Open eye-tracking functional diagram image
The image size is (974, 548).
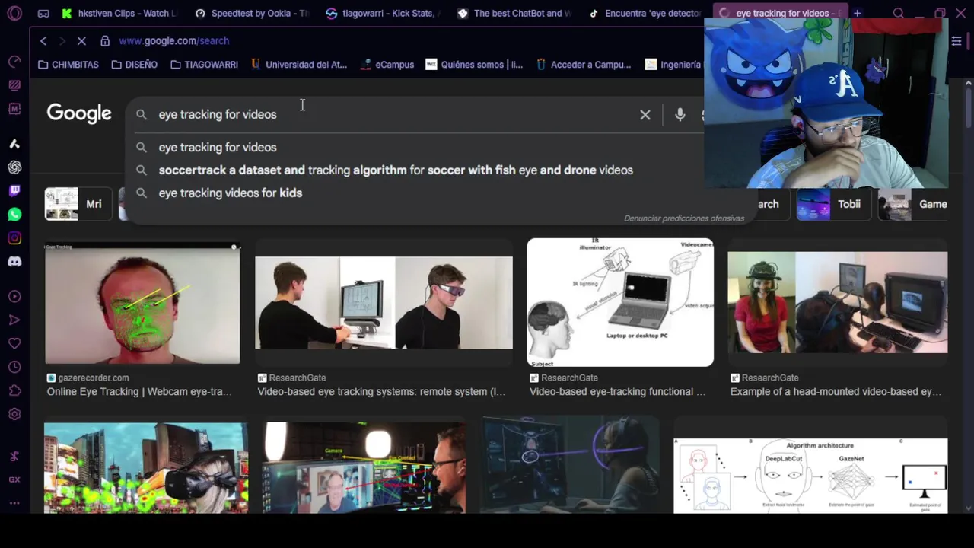coord(620,302)
